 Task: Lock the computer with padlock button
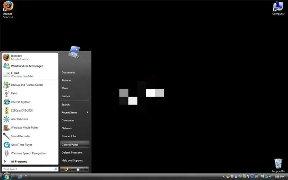pos(78,169)
